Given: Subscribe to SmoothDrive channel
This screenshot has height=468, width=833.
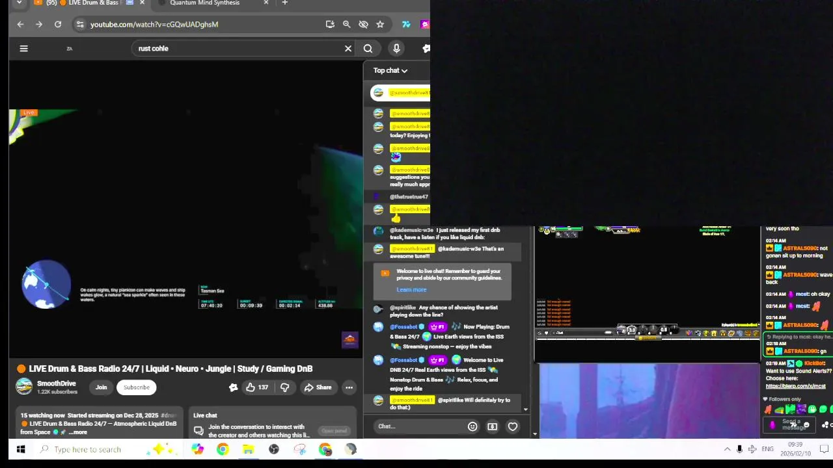Looking at the screenshot, I should click(137, 387).
